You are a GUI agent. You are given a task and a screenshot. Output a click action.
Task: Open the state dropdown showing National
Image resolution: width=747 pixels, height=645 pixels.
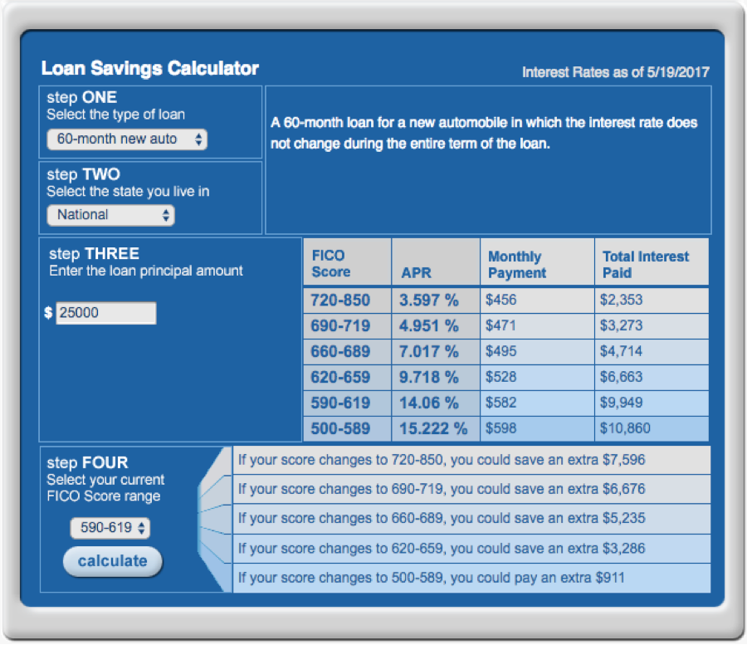click(x=110, y=215)
